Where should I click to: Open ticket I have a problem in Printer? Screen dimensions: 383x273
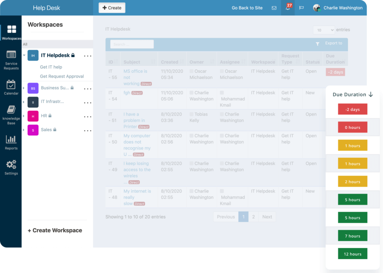pos(134,120)
